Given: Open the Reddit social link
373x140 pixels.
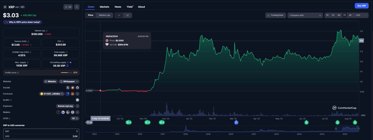Looking at the screenshot, I should click(x=73, y=88).
